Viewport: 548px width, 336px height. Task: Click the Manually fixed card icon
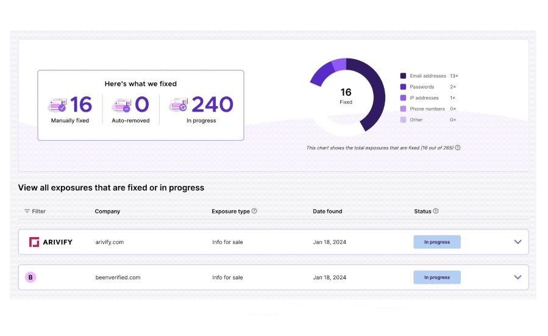(57, 105)
